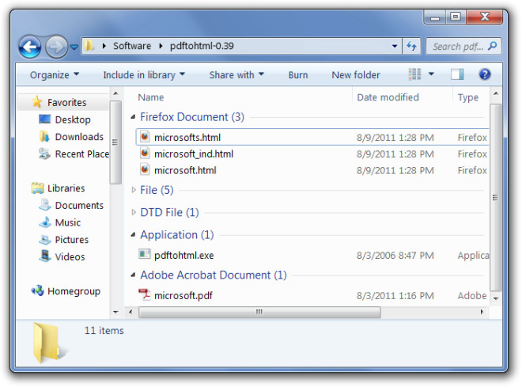Click the New folder button
The image size is (522, 387).
(x=355, y=75)
